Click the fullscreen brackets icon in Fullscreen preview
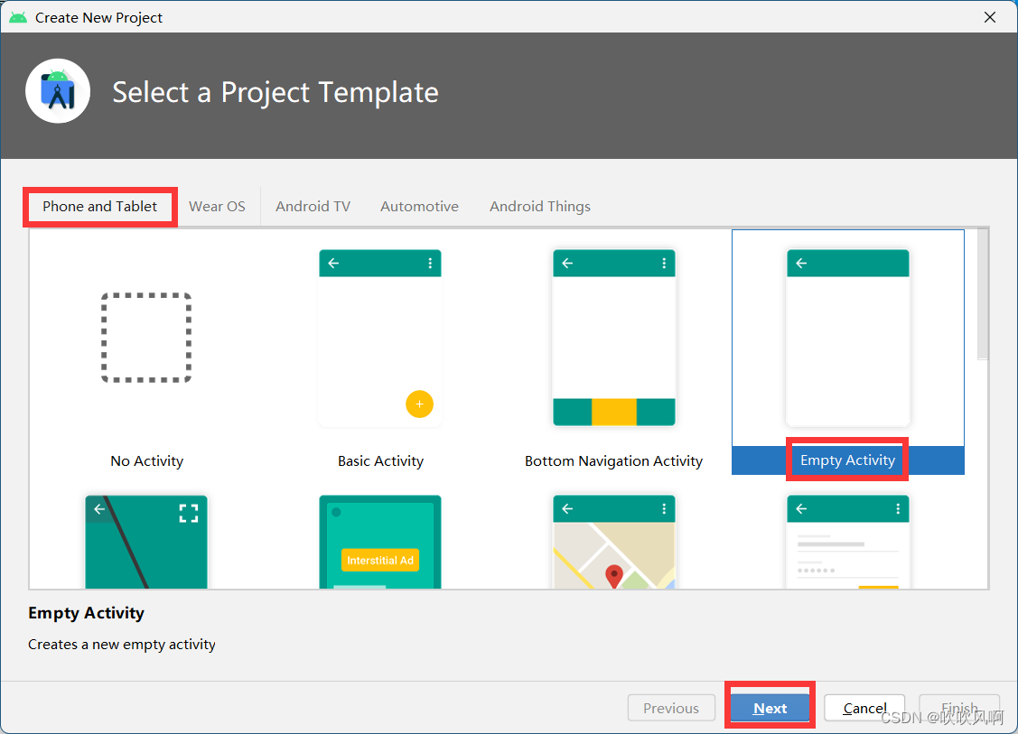The image size is (1018, 734). 189,514
